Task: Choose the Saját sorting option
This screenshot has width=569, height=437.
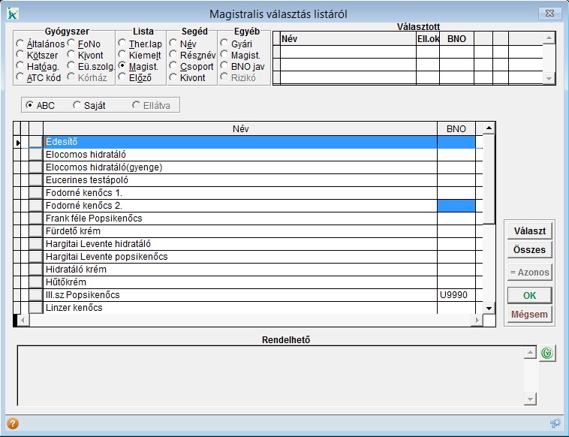Action: click(77, 106)
